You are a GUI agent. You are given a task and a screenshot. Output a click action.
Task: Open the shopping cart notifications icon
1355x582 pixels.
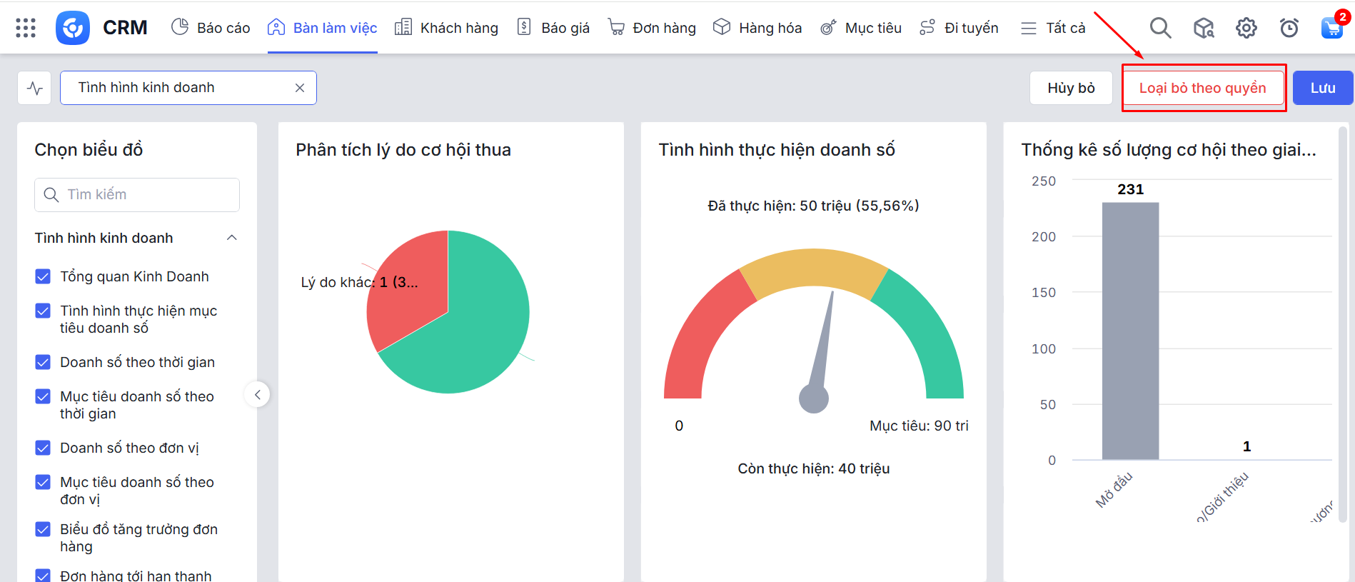pos(1331,28)
